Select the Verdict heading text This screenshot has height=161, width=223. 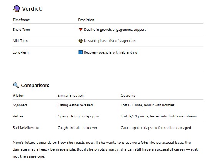click(x=32, y=9)
